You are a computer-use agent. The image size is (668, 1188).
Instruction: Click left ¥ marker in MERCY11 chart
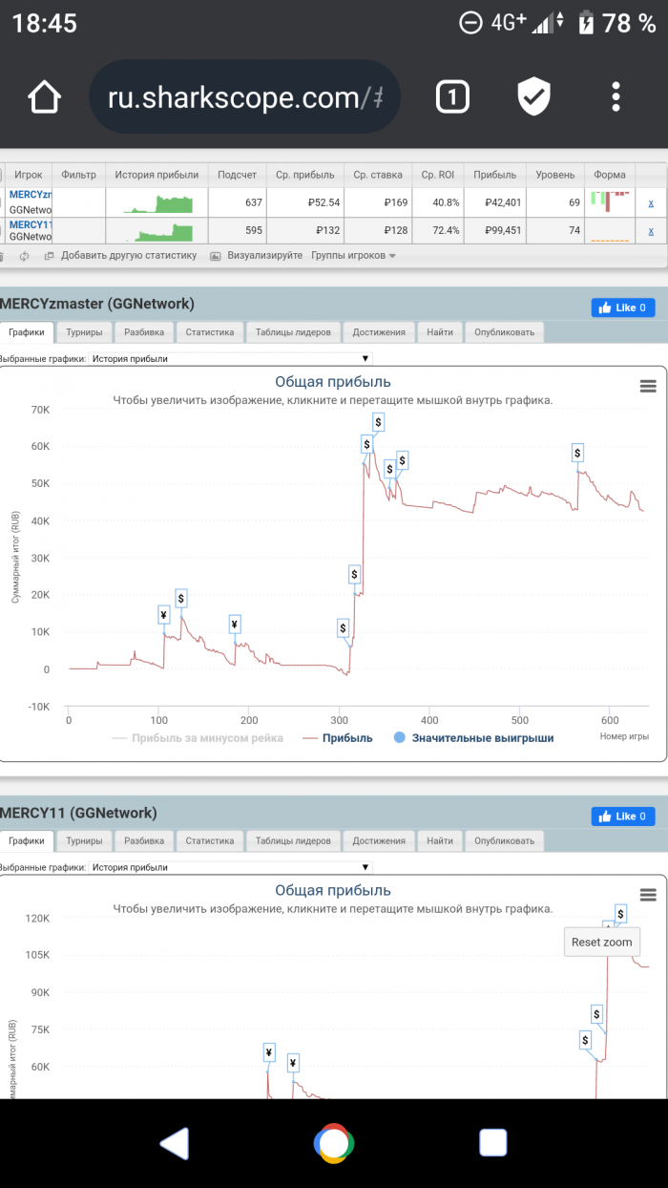coord(268,1053)
